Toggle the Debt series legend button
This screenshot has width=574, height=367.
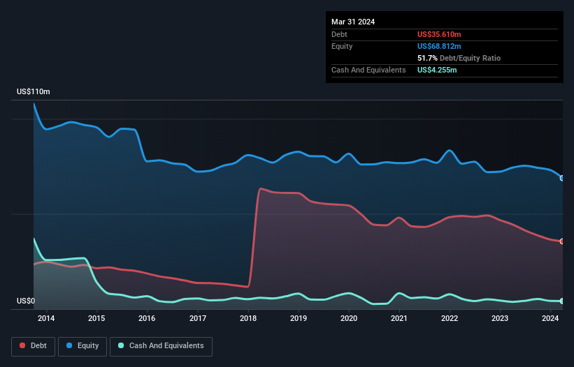point(33,346)
